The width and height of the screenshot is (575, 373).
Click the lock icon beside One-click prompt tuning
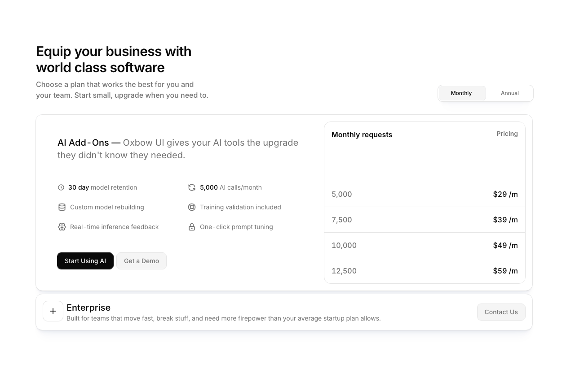pos(192,227)
